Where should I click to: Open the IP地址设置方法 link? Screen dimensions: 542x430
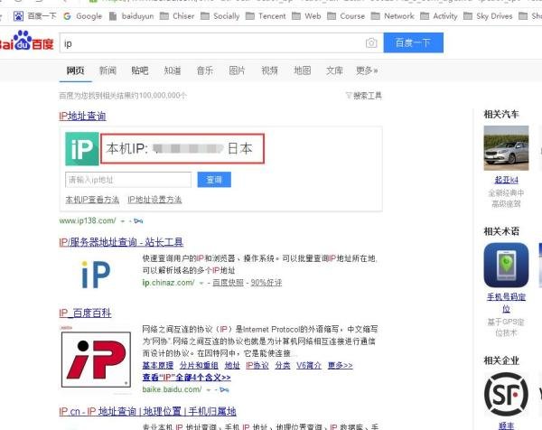(x=154, y=200)
